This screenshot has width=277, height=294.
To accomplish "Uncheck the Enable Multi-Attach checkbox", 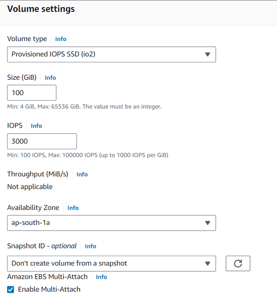I will click(x=11, y=289).
